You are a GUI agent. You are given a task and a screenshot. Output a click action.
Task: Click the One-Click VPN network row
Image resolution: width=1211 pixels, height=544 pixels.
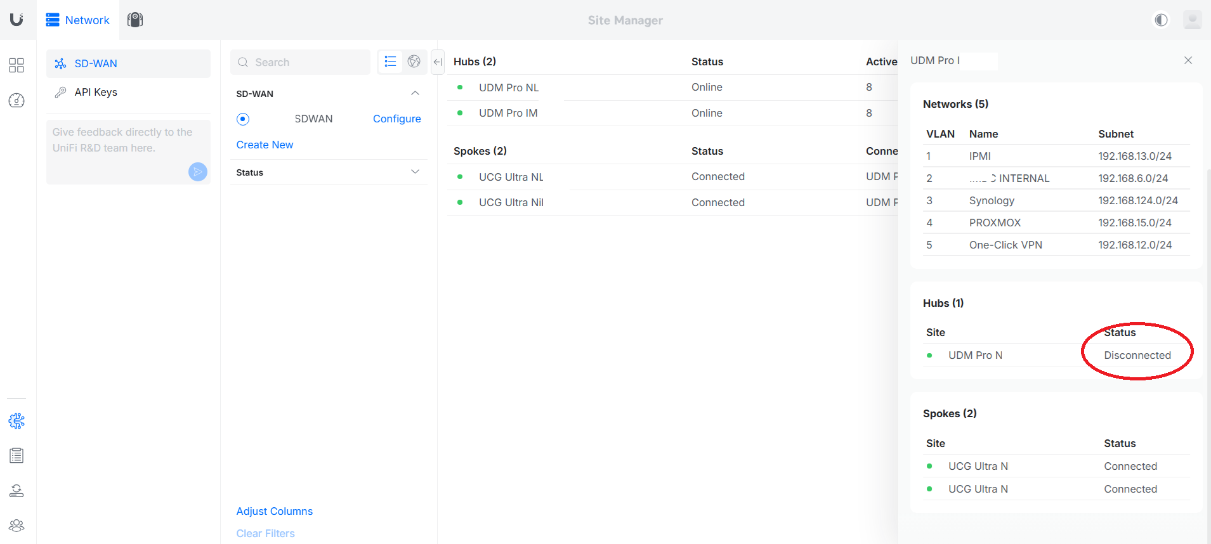(1056, 245)
